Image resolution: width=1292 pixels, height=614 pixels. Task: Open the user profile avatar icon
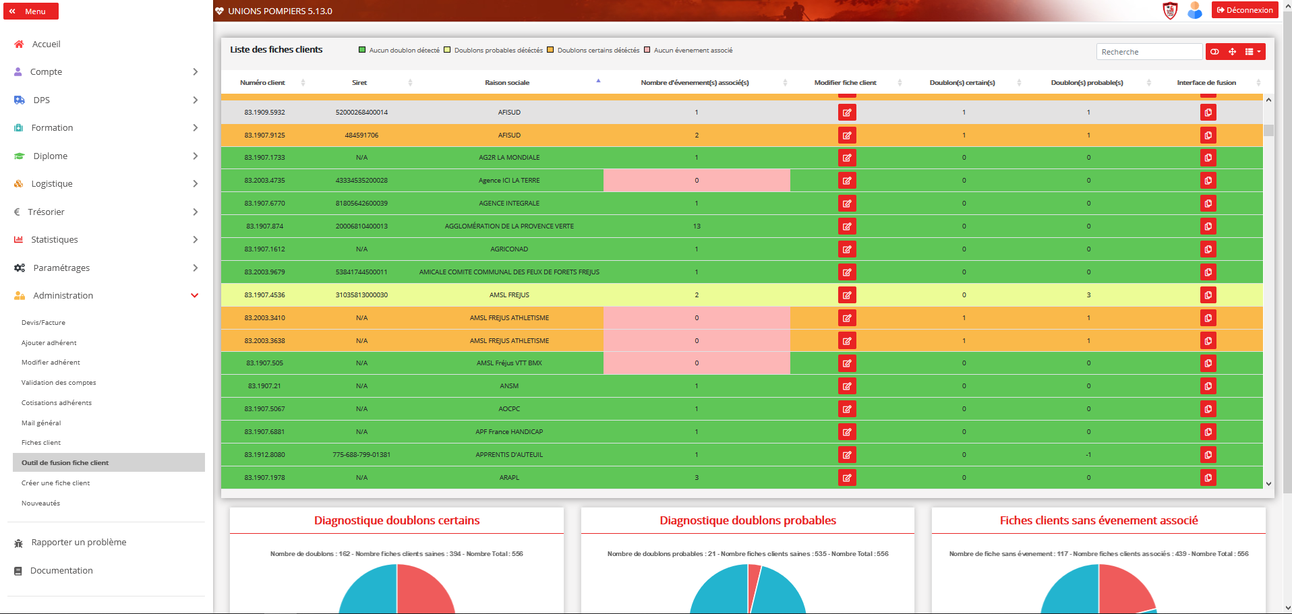tap(1194, 10)
